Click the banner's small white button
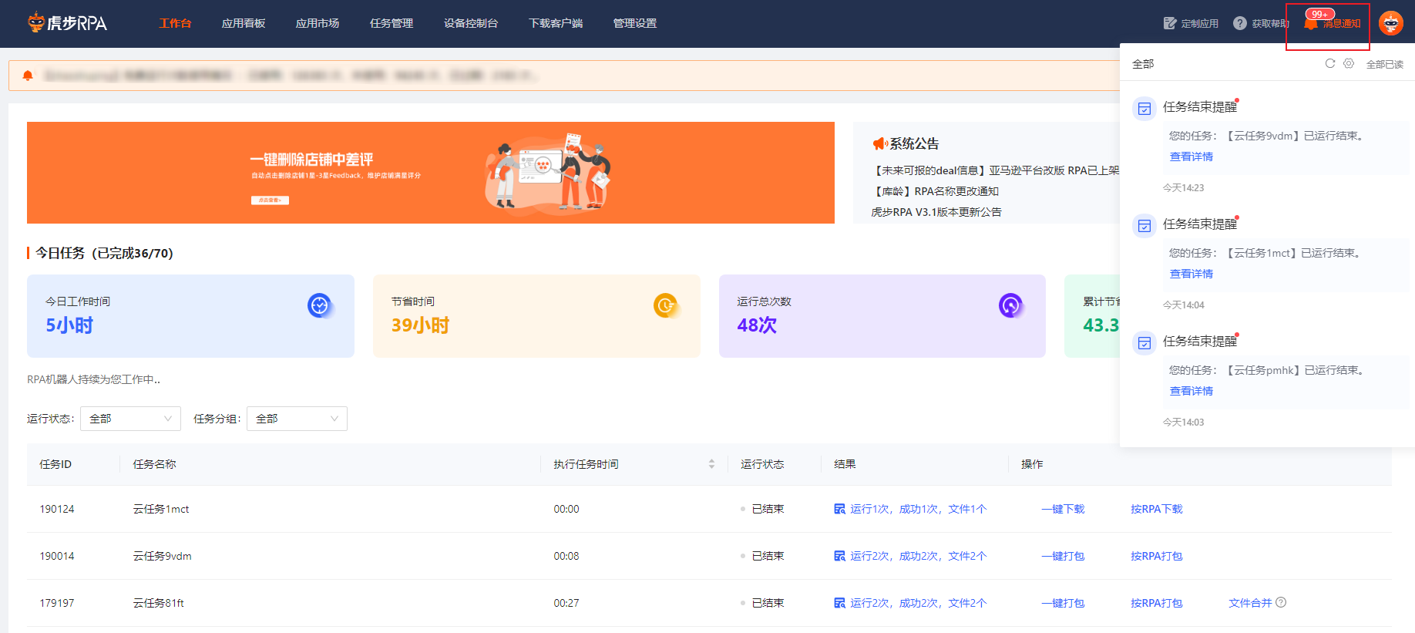1415x633 pixels. click(270, 200)
